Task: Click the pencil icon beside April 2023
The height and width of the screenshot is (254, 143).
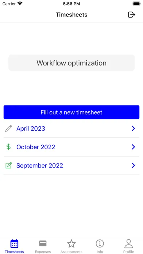Action: (x=9, y=128)
